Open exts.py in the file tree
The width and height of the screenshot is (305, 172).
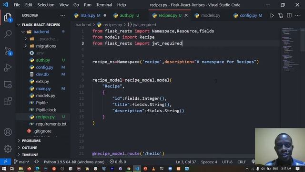point(42,81)
